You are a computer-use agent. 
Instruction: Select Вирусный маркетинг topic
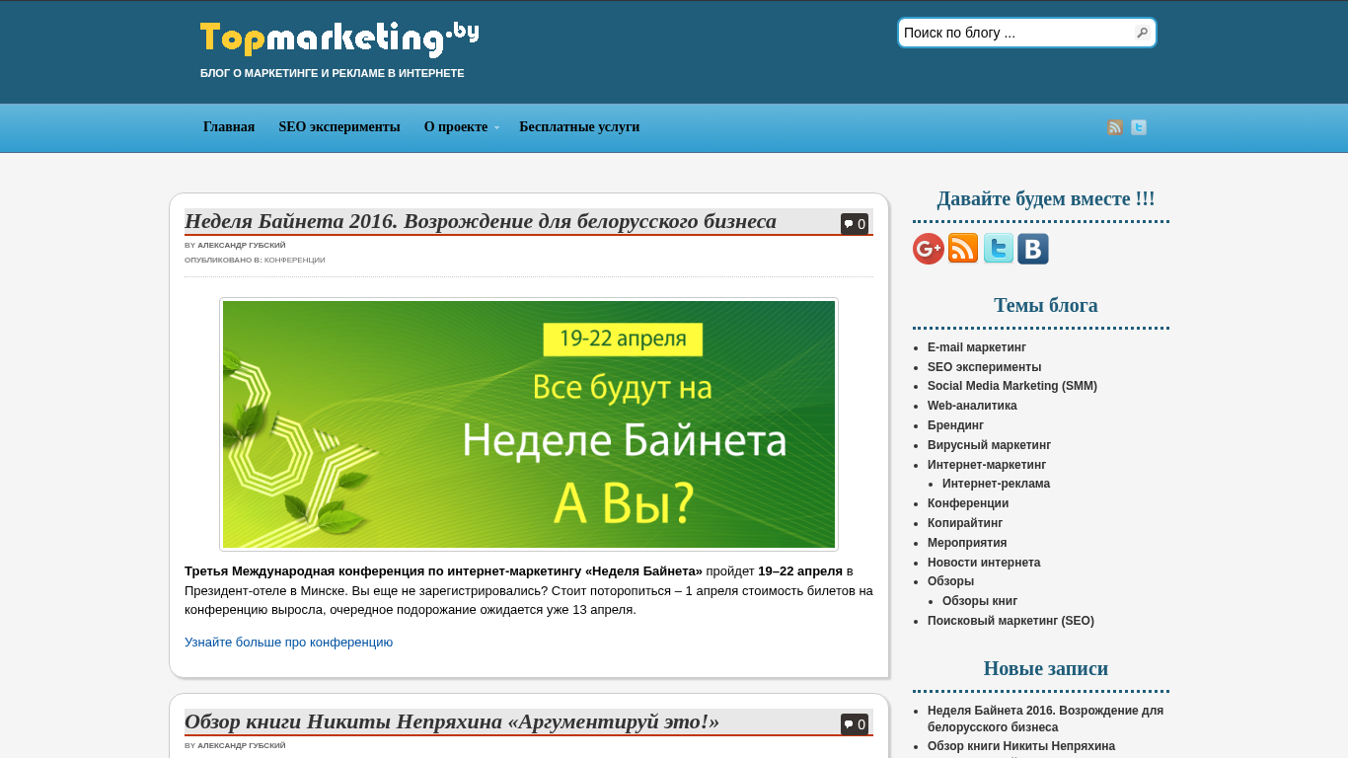[x=989, y=445]
